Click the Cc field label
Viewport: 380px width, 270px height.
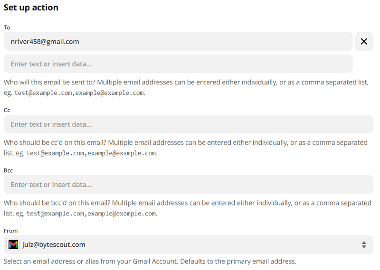[x=7, y=110]
